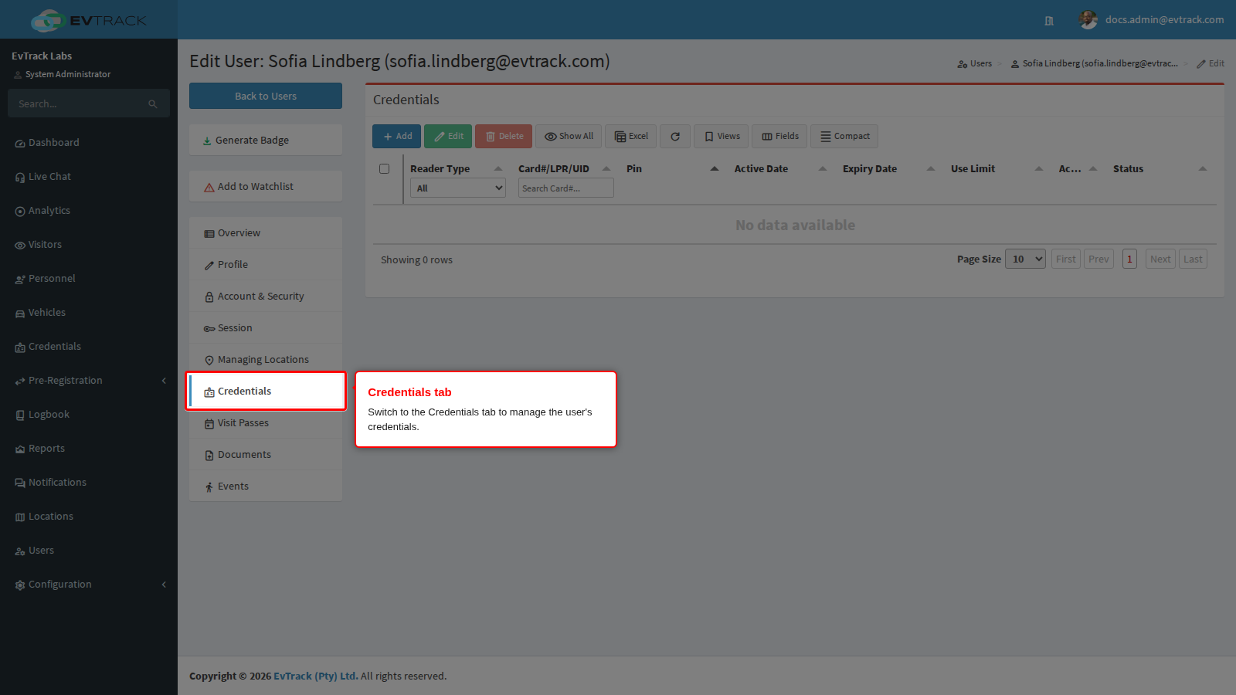Open the Page Size dropdown
Screen dimensions: 1236x695
[x=1026, y=259]
